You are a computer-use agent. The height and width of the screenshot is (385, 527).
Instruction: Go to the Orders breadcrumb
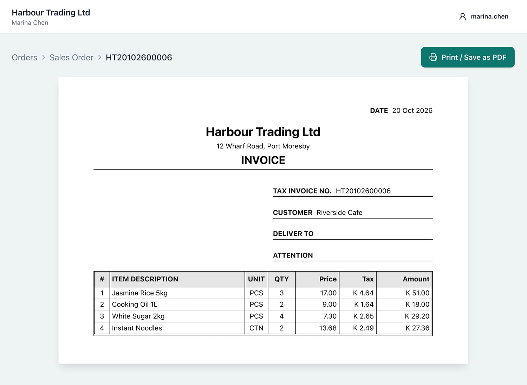[x=24, y=58]
